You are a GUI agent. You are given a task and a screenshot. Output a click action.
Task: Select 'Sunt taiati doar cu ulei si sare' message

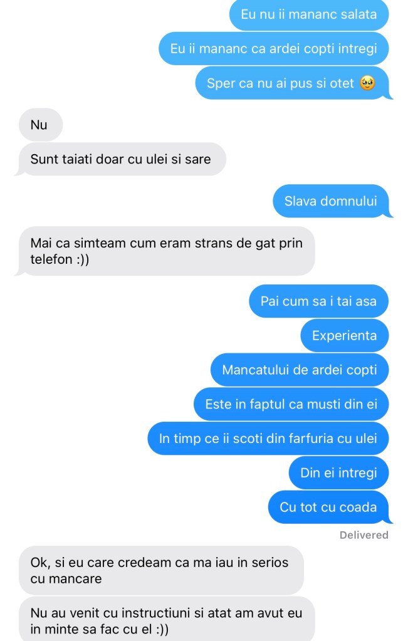point(121,159)
